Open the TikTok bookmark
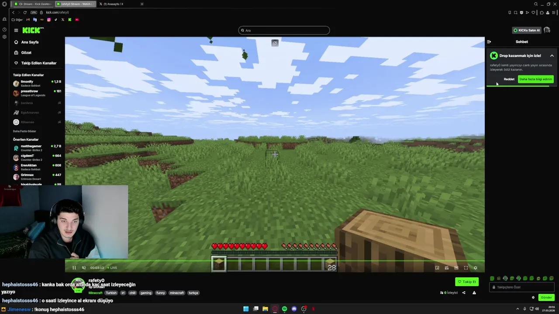The width and height of the screenshot is (559, 314). click(55, 20)
